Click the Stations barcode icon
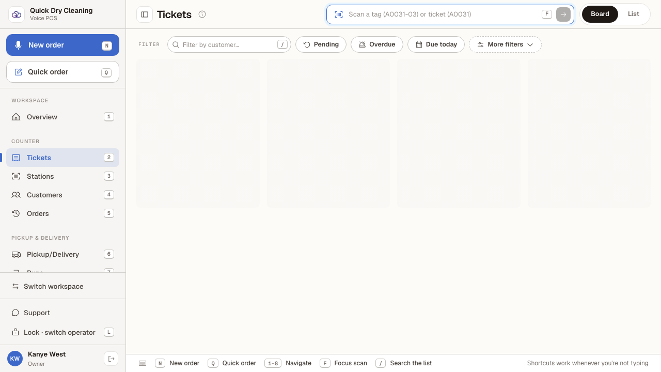 (x=16, y=176)
